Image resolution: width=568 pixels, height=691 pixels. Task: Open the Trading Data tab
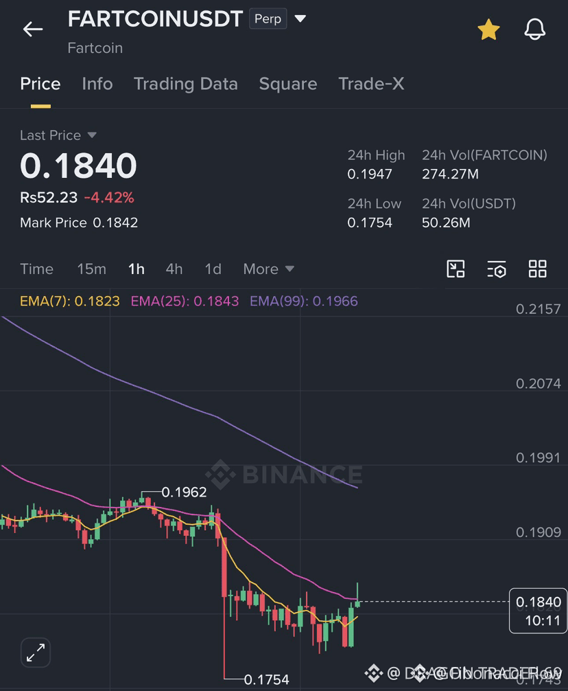click(x=186, y=84)
